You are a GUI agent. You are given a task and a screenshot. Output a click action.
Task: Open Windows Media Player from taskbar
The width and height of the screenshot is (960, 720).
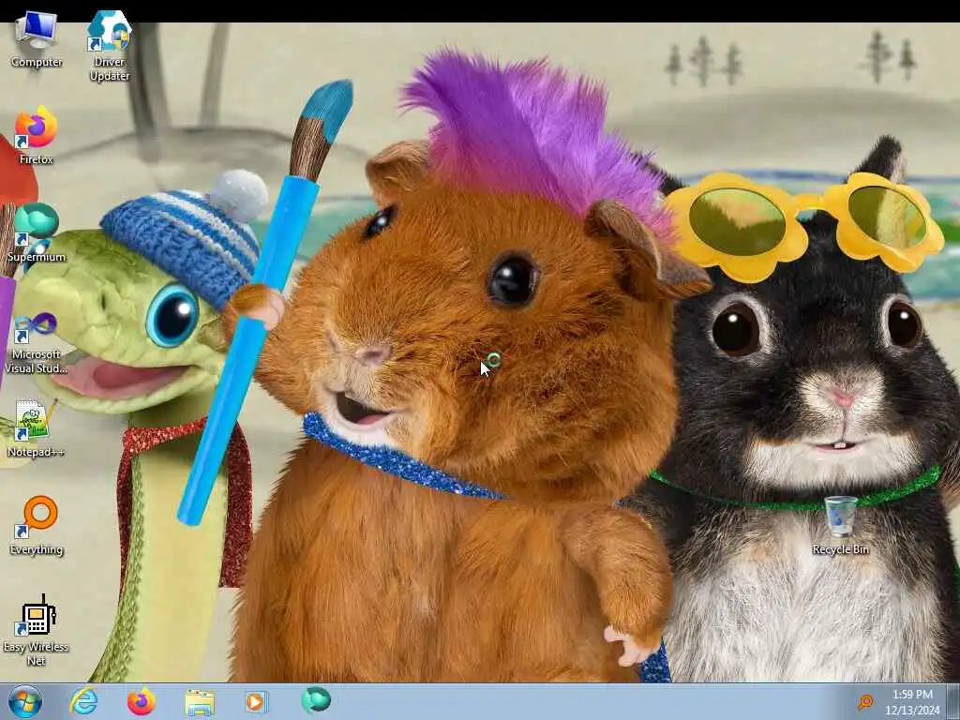click(256, 701)
